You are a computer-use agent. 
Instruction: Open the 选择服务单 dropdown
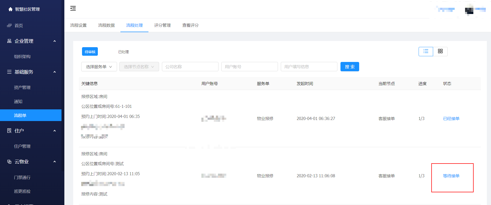[99, 67]
